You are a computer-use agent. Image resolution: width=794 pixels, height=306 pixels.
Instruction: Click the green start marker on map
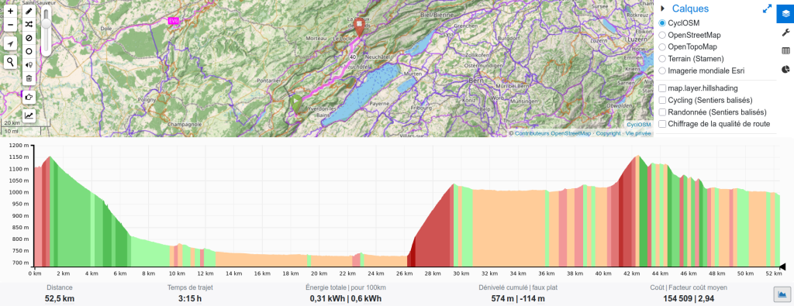[x=296, y=104]
